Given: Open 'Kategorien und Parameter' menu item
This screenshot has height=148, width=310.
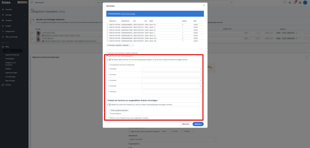Looking at the screenshot, I should (x=11, y=64).
